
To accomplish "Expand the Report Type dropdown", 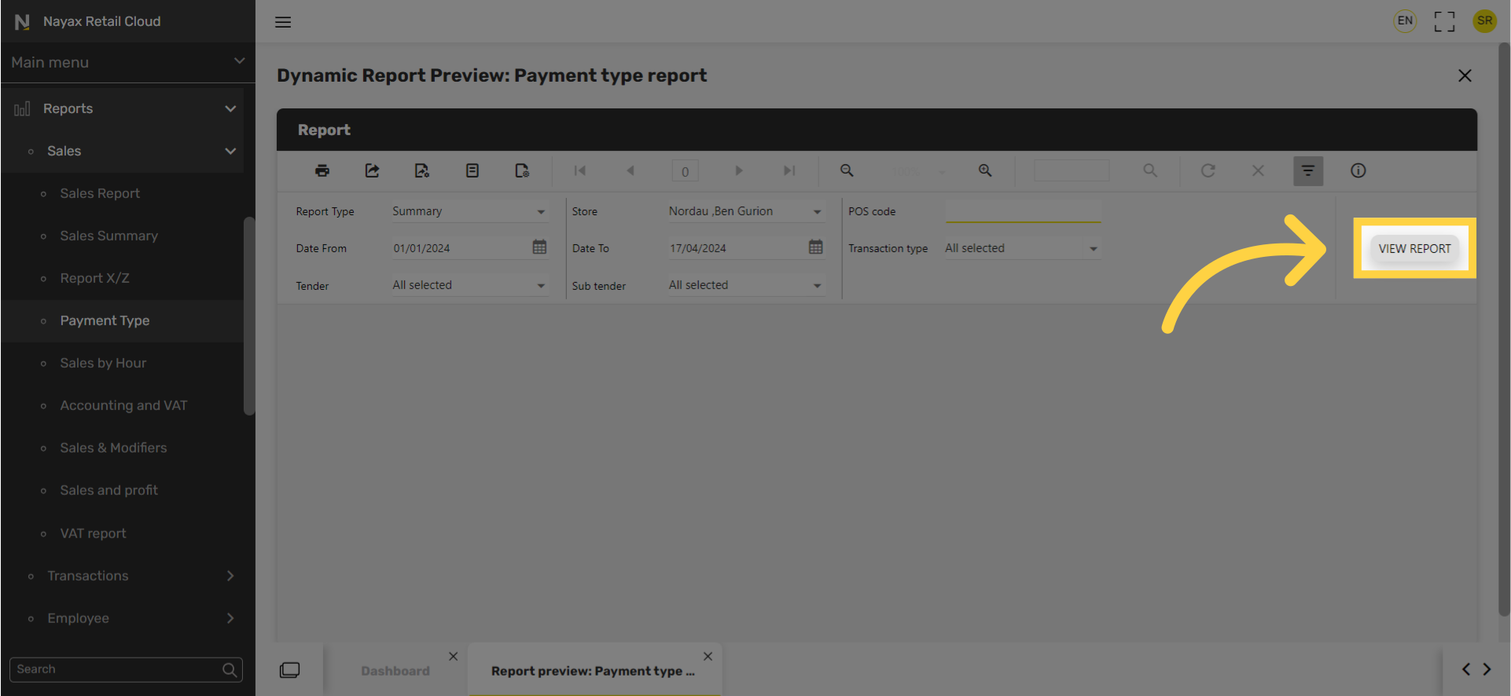I will (469, 211).
